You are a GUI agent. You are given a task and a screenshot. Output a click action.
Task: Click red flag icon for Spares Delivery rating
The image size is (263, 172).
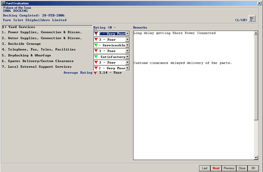[96, 63]
